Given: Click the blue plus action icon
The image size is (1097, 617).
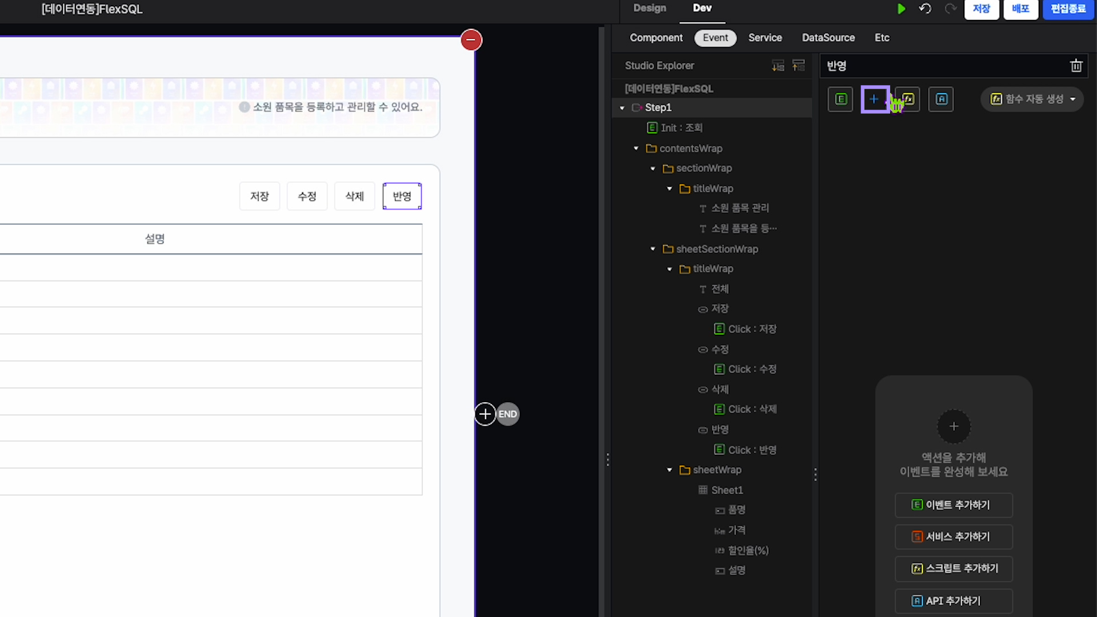Looking at the screenshot, I should 874,99.
